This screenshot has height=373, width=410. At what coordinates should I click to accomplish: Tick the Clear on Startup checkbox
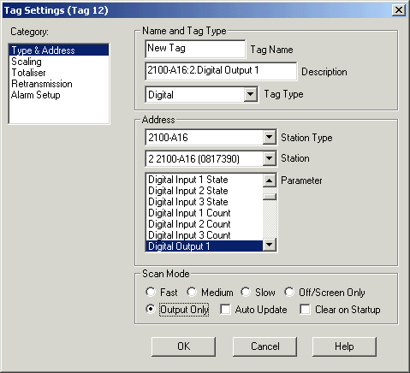(305, 310)
